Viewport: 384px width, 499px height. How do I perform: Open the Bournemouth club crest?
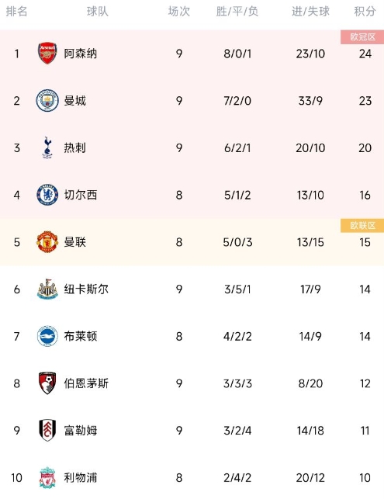click(47, 383)
